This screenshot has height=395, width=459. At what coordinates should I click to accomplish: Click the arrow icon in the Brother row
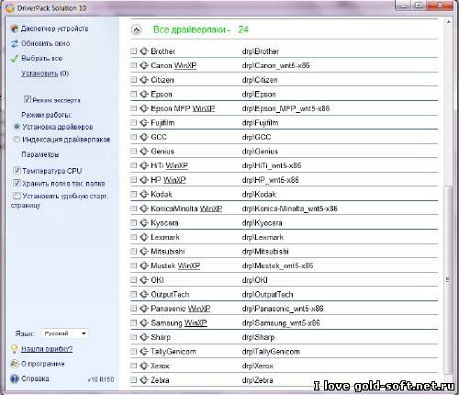point(144,51)
